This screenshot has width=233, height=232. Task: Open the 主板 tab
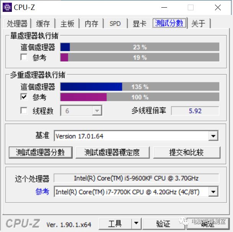coord(67,23)
